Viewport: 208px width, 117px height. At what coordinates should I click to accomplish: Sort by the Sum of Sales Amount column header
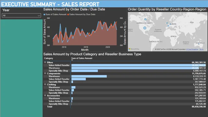click(x=82, y=58)
